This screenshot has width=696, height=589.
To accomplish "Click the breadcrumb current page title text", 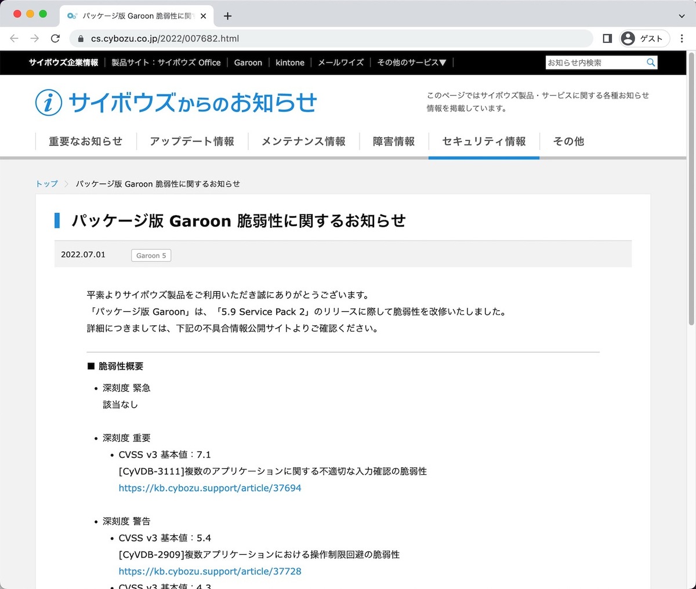I will coord(158,184).
